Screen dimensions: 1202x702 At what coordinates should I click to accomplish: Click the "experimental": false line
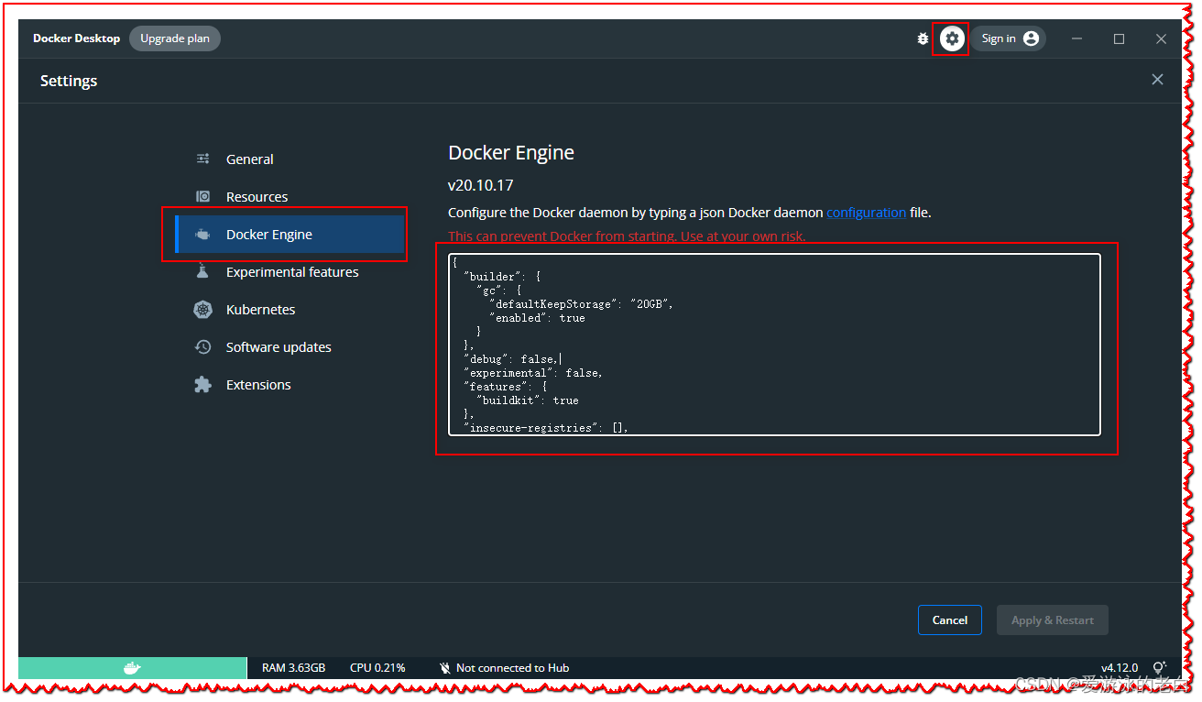coord(533,373)
